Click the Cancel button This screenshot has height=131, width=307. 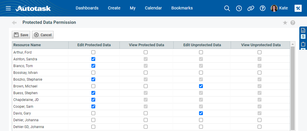pos(43,35)
